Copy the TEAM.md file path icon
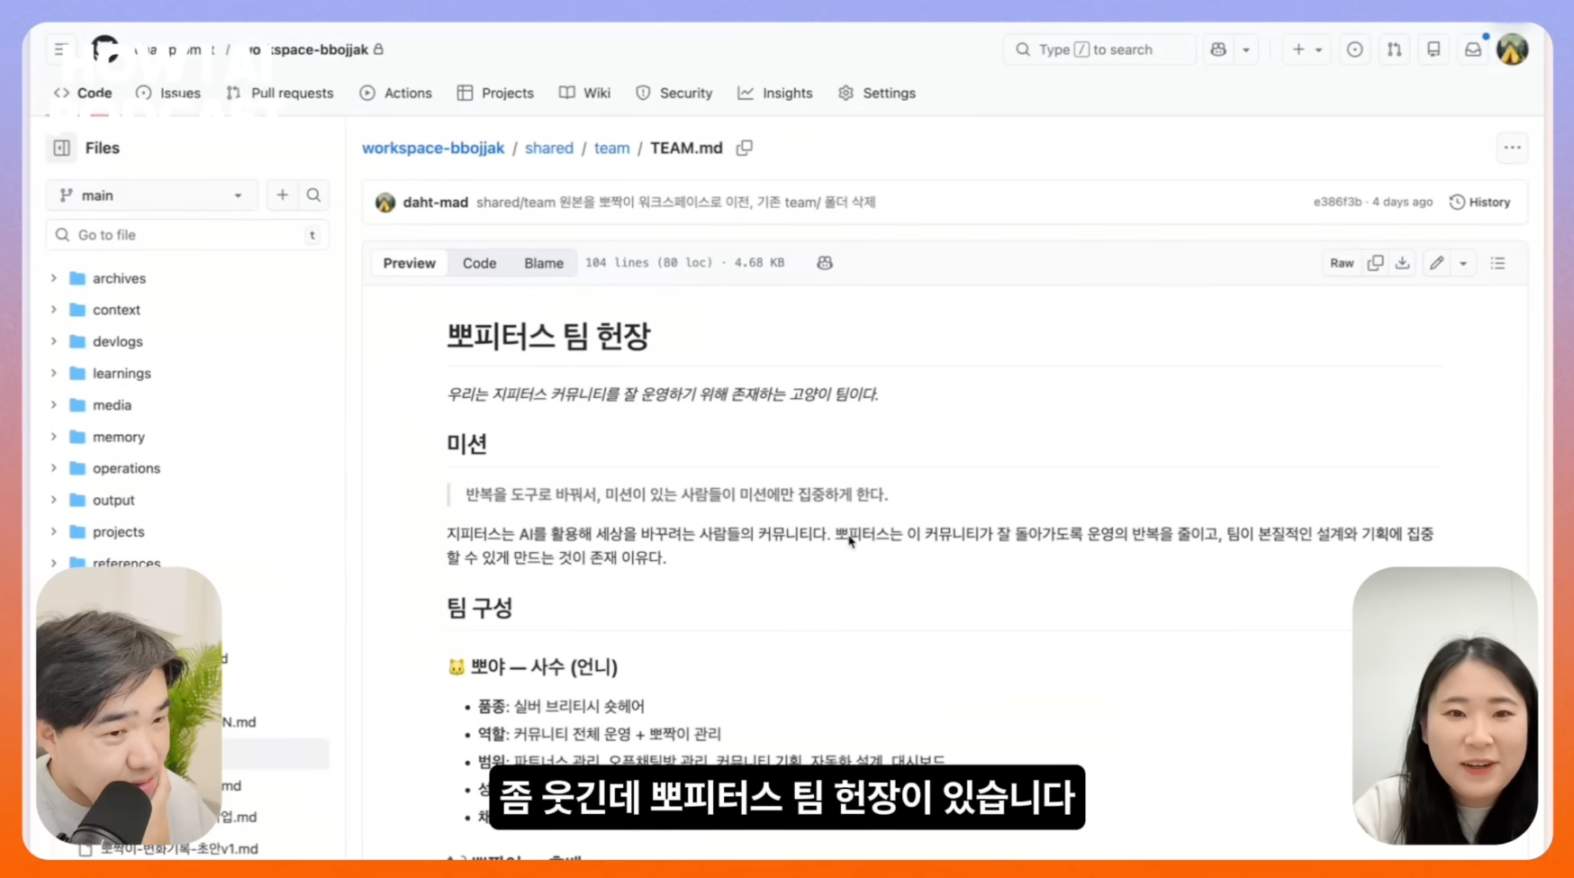The width and height of the screenshot is (1574, 878). (x=744, y=148)
